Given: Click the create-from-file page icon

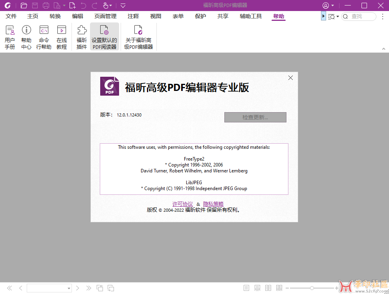Looking at the screenshot, I should pos(57,5).
